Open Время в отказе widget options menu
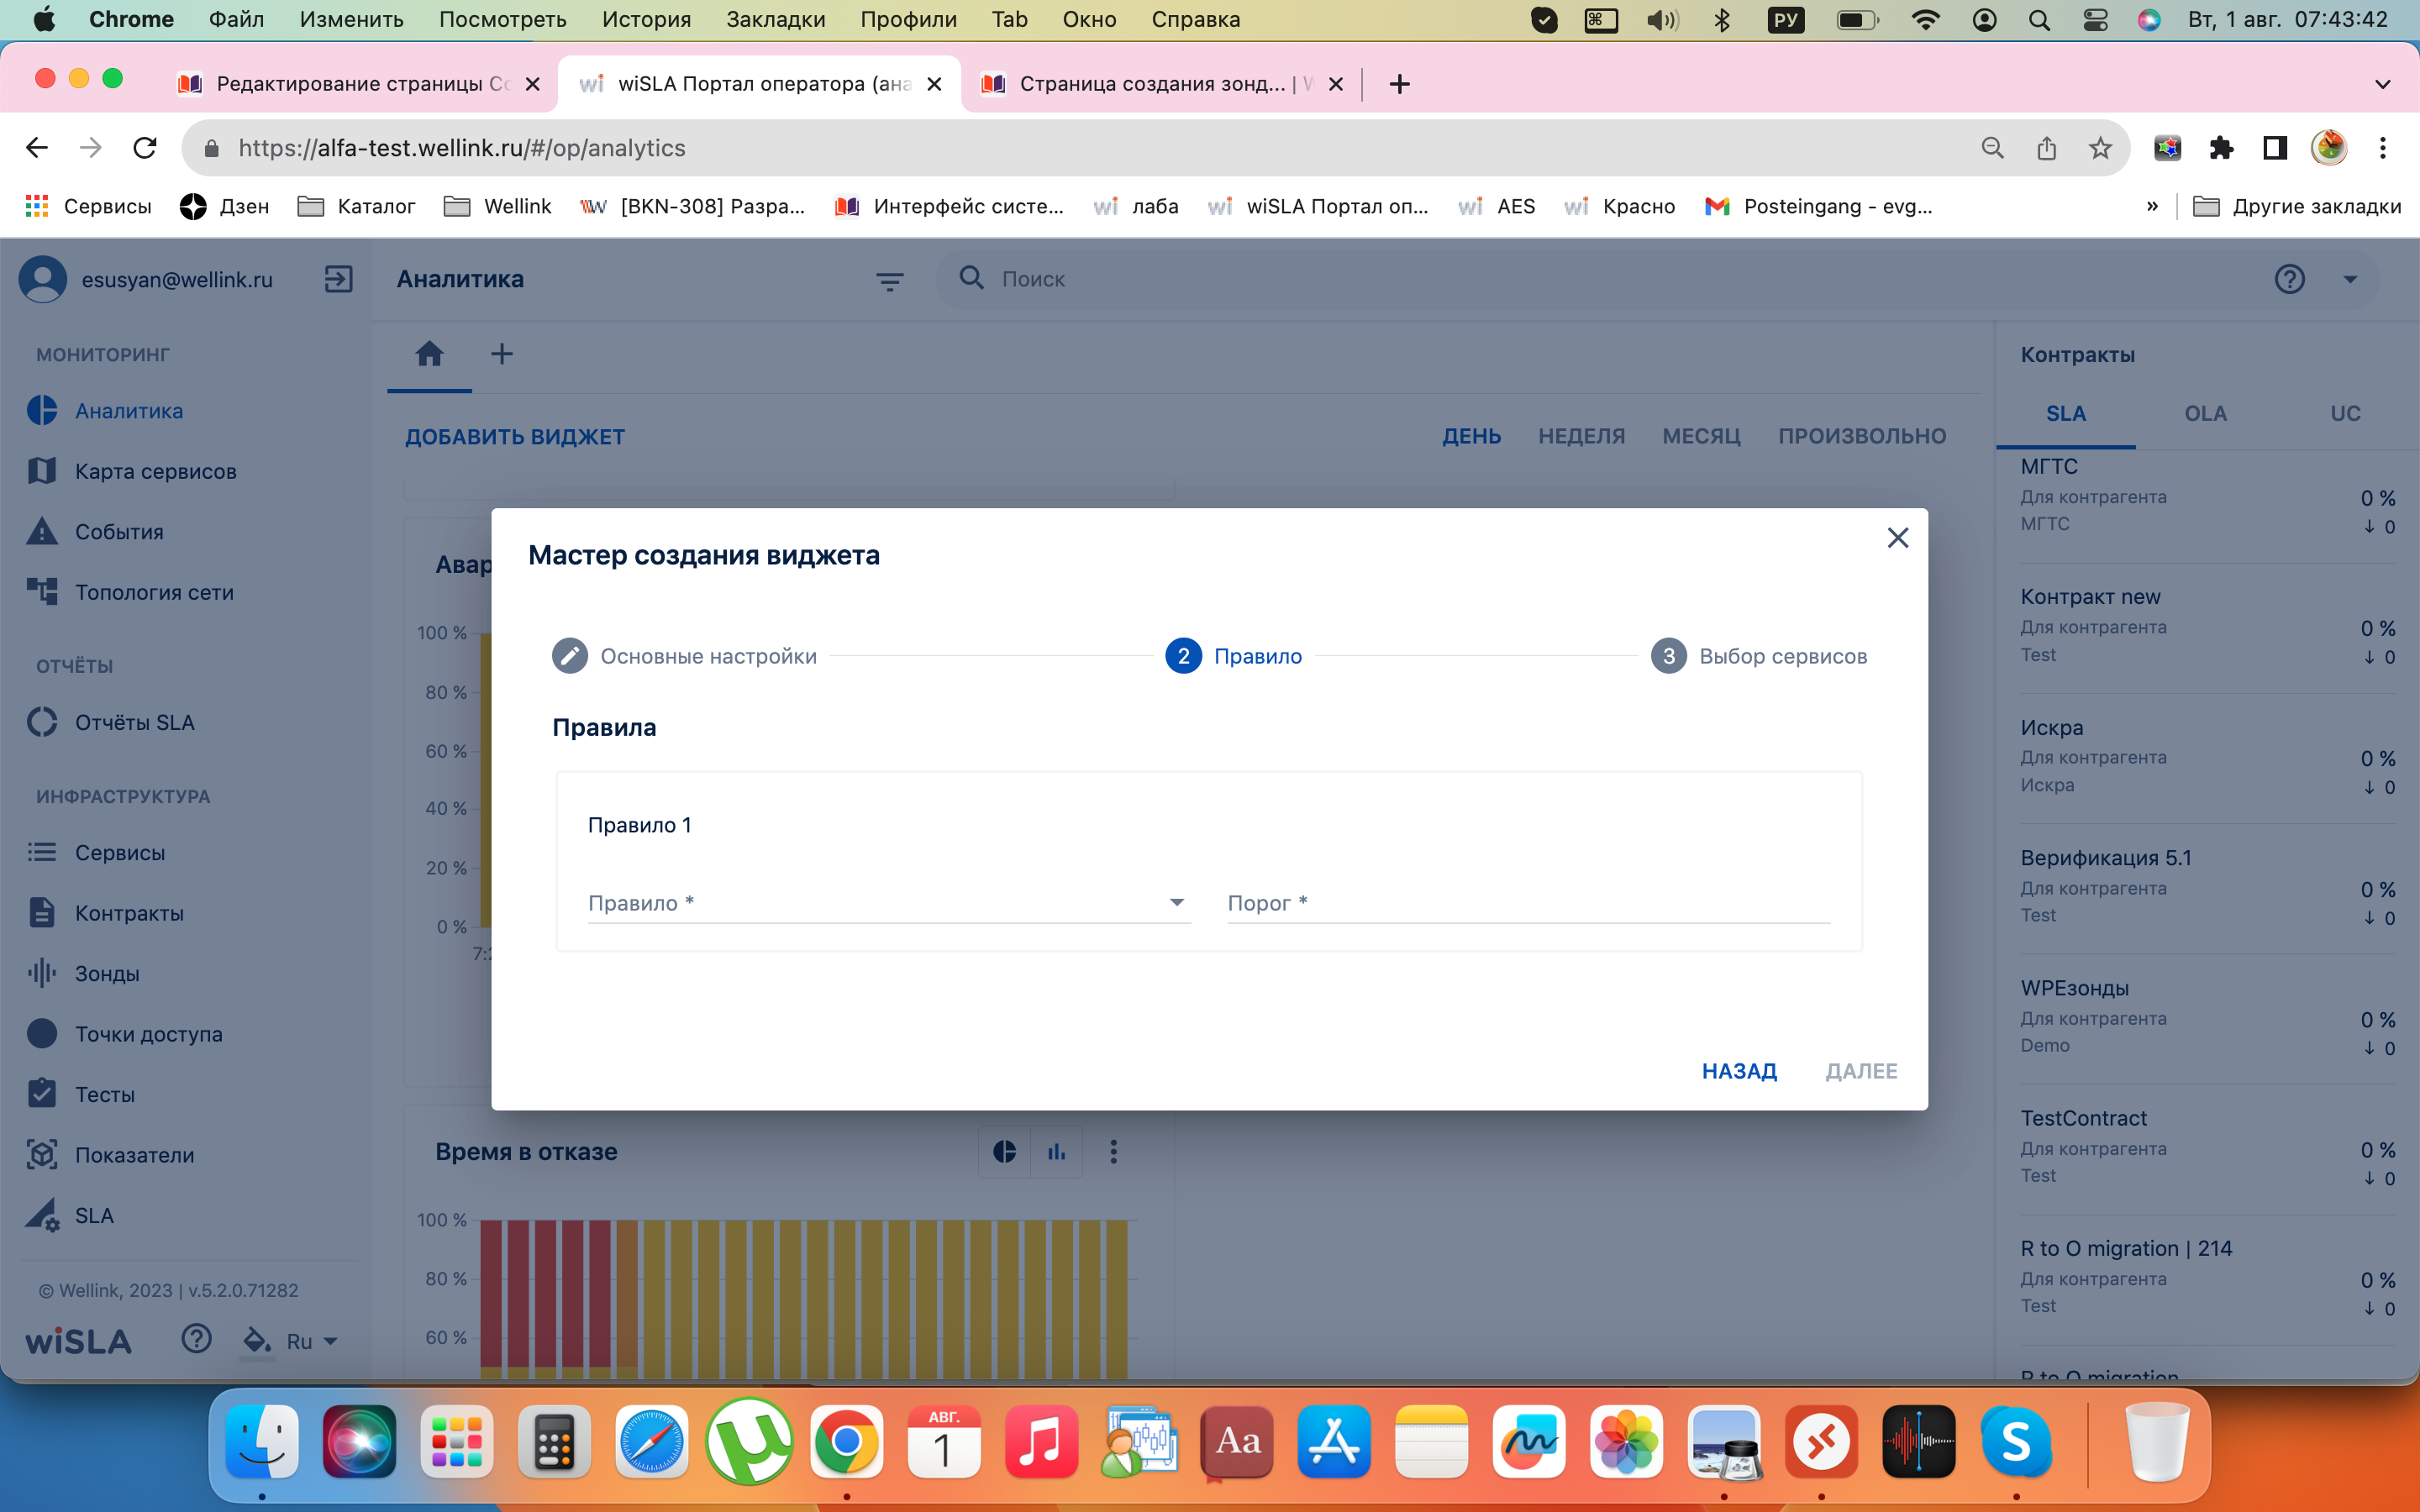This screenshot has width=2420, height=1512. point(1113,1152)
